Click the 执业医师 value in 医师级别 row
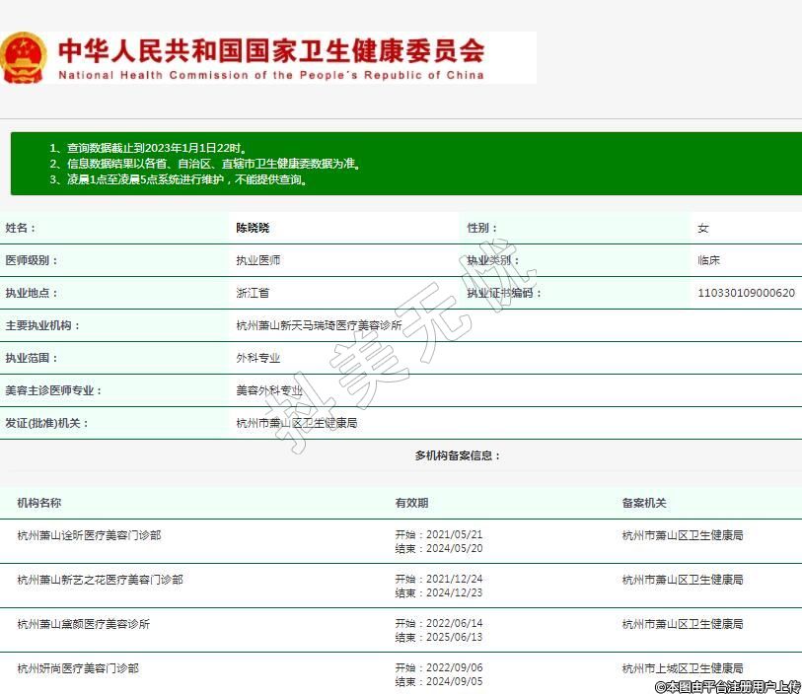 257,260
